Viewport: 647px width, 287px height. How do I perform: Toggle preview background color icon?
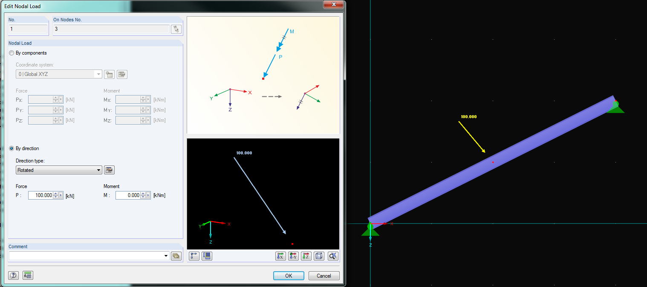coord(207,256)
